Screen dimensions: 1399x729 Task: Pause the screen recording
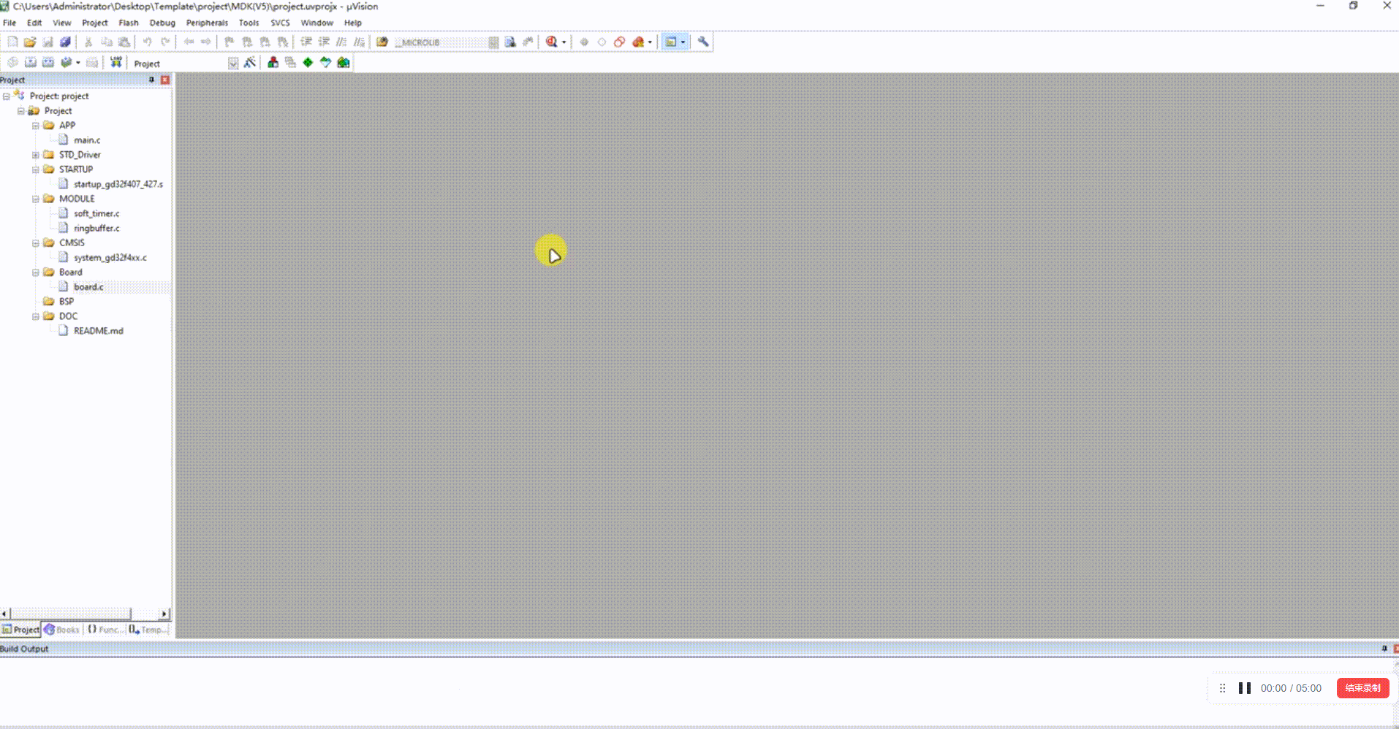tap(1244, 688)
